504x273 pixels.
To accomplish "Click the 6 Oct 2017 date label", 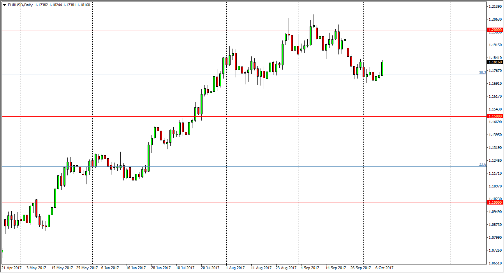I will coord(385,268).
